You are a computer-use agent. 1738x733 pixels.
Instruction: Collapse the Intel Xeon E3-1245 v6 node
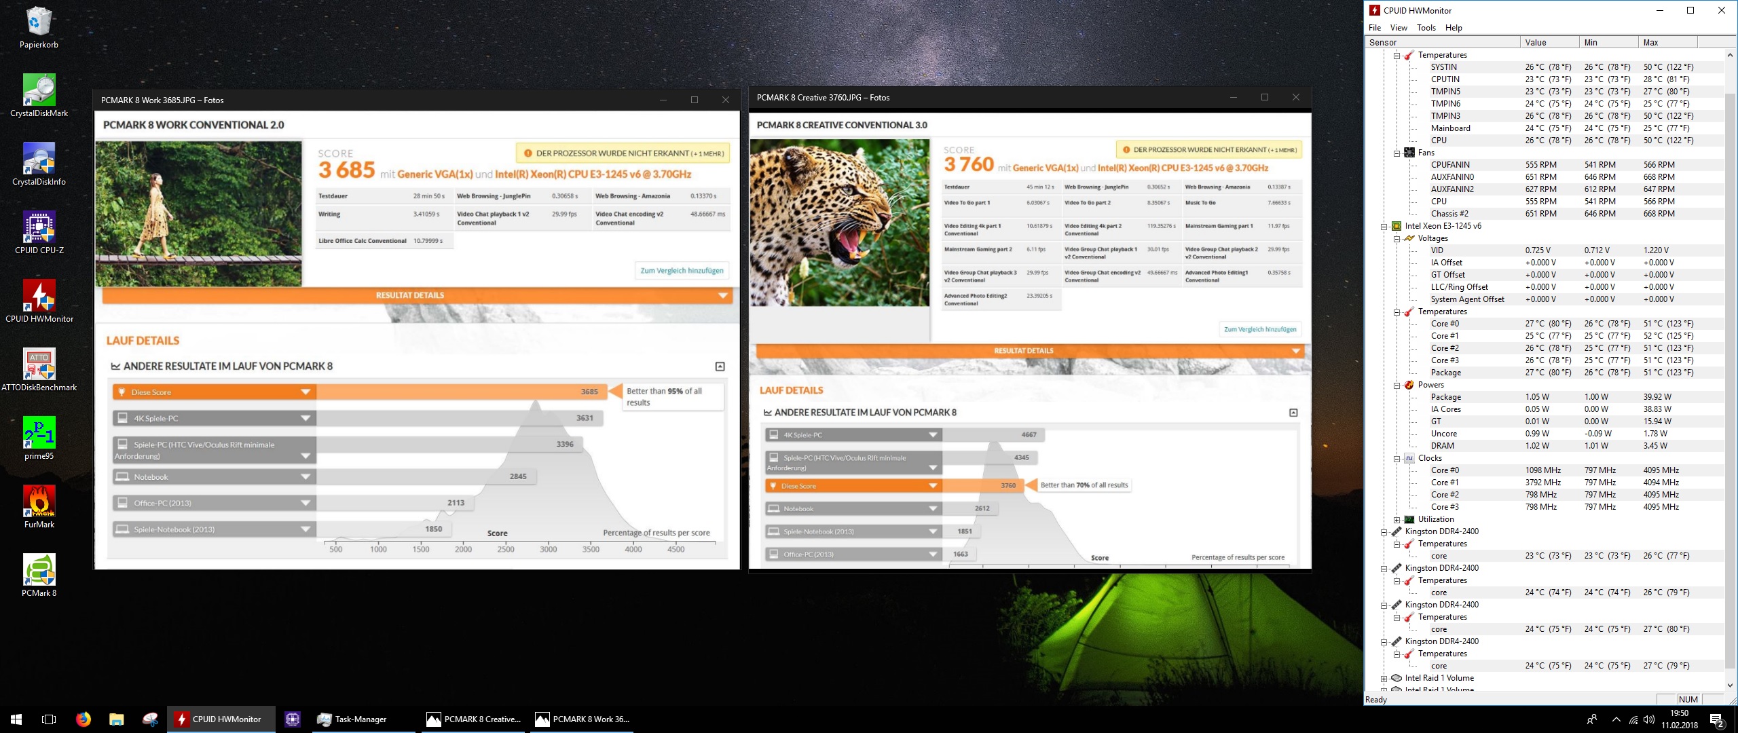click(1384, 226)
